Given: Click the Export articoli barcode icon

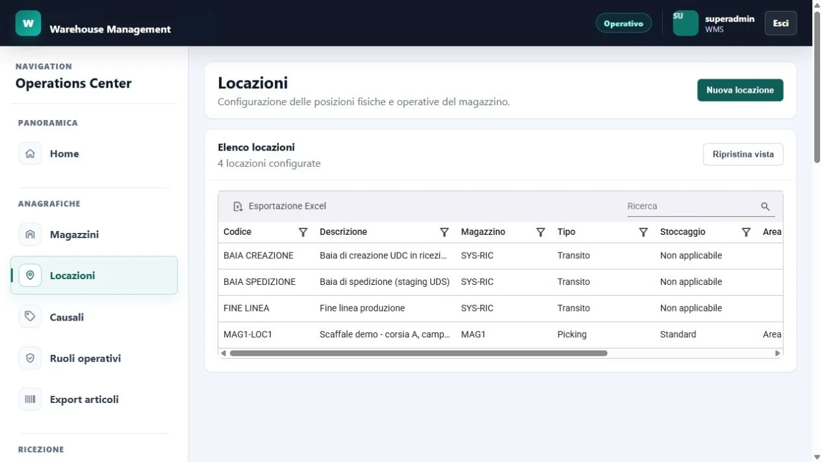Looking at the screenshot, I should click(x=30, y=399).
